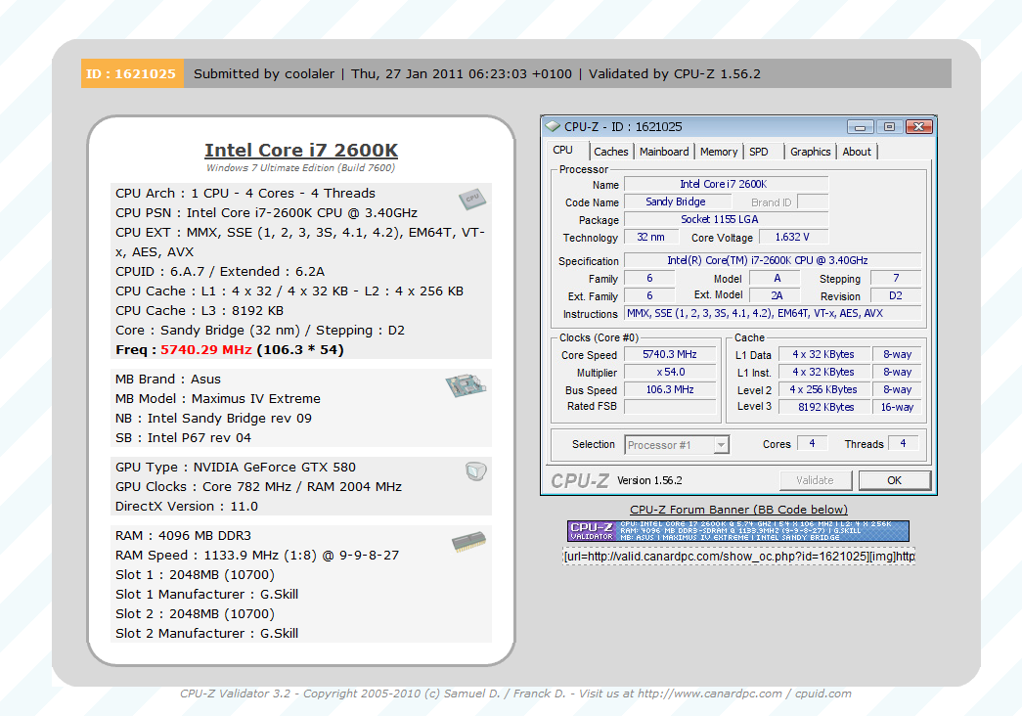
Task: Click the monitor icon beside GPU Type
Action: (x=476, y=470)
